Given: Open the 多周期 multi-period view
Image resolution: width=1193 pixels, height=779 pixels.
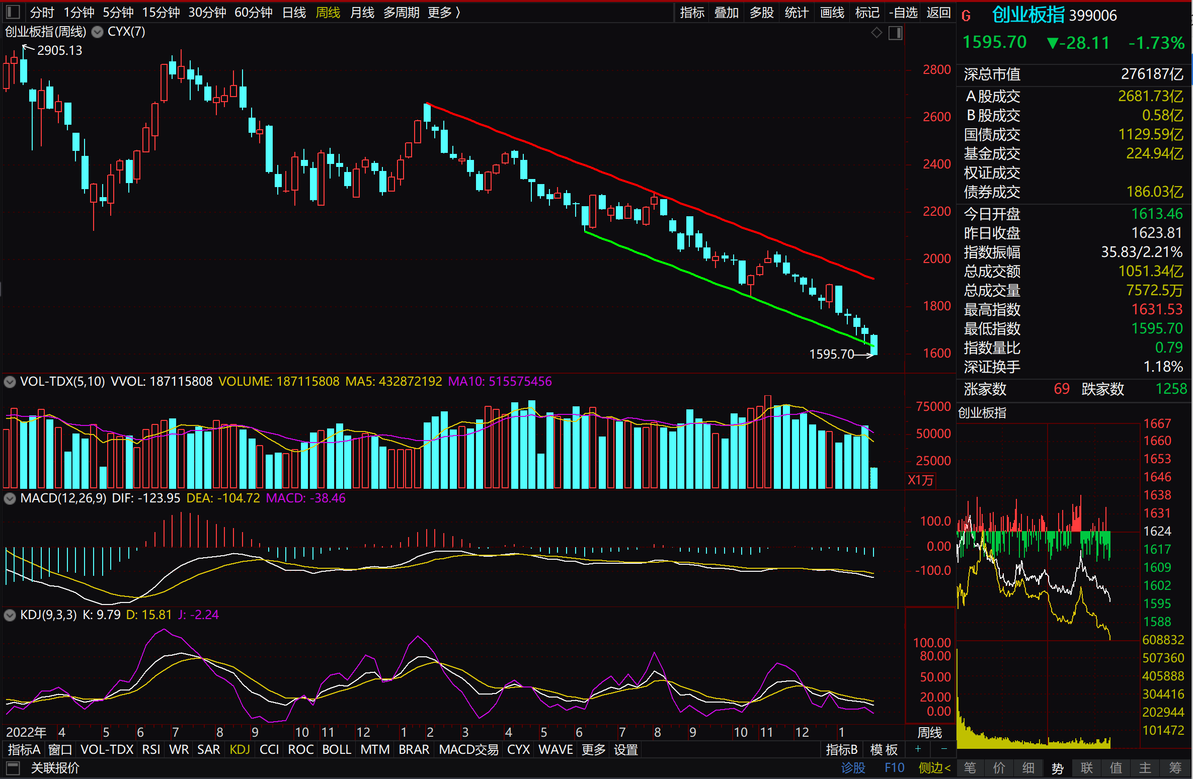Looking at the screenshot, I should [x=402, y=13].
